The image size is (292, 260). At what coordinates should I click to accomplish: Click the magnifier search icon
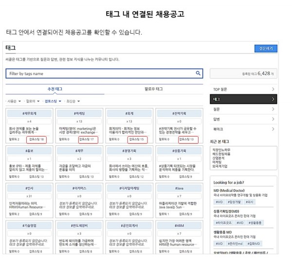click(198, 74)
